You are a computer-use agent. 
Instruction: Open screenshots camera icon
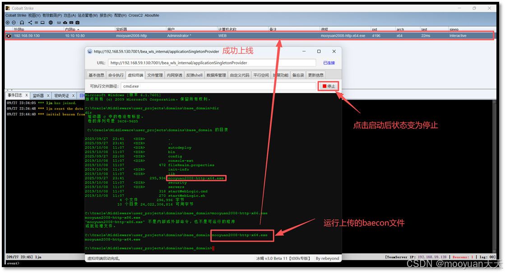77,23
